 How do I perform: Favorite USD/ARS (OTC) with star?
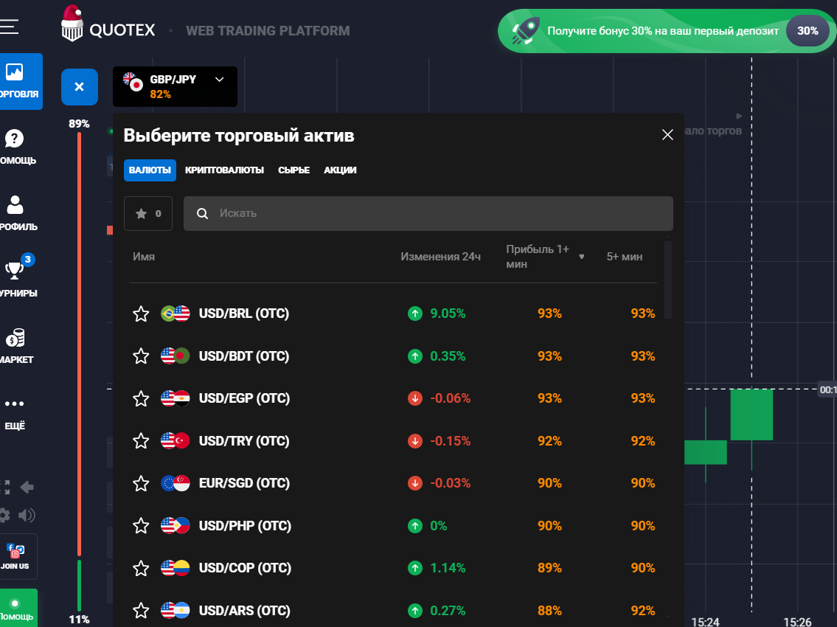(x=141, y=611)
